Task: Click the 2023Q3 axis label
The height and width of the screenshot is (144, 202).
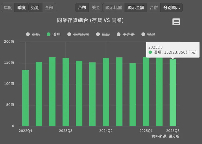Action: click(x=66, y=131)
